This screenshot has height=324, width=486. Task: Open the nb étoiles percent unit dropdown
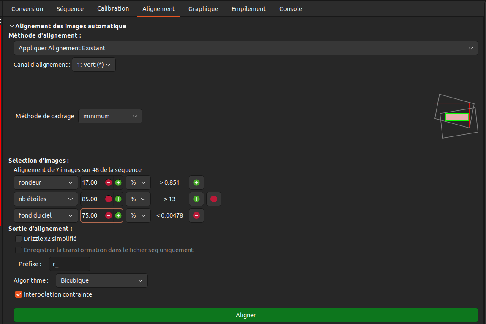[x=138, y=199]
